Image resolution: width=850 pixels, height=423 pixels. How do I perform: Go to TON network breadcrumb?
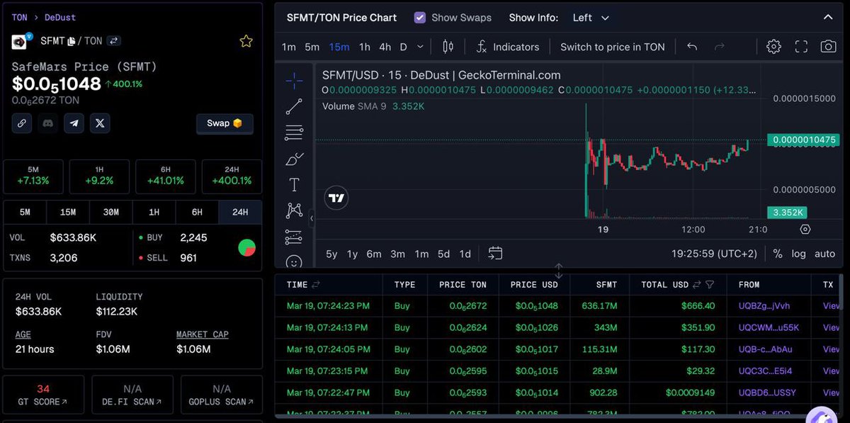point(20,17)
